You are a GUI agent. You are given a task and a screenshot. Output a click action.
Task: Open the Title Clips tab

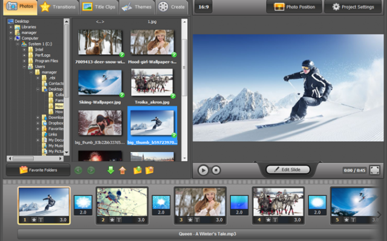tap(99, 7)
